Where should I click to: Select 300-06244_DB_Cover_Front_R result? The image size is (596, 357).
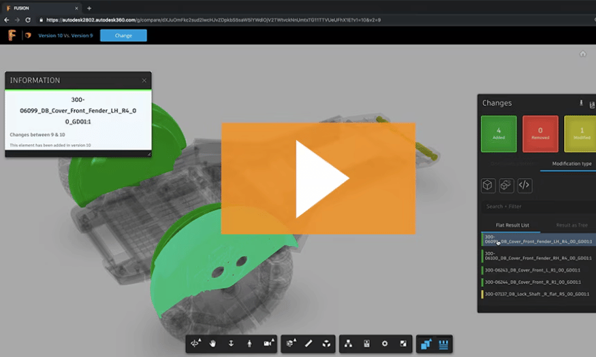point(538,282)
